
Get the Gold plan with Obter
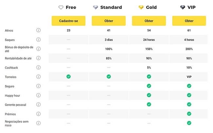(149, 21)
